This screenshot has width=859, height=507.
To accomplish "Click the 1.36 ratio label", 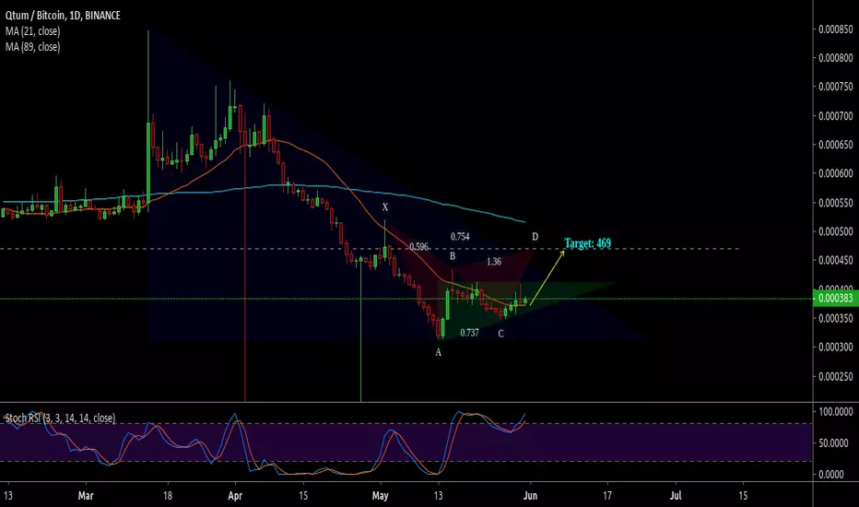I will [494, 262].
